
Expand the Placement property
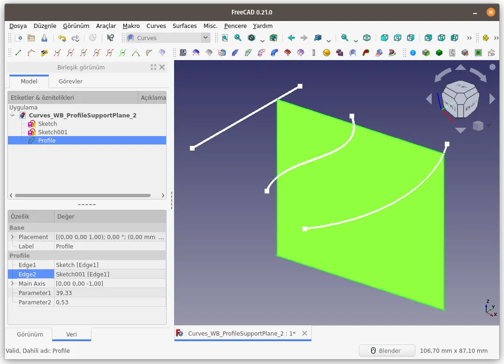[x=13, y=237]
